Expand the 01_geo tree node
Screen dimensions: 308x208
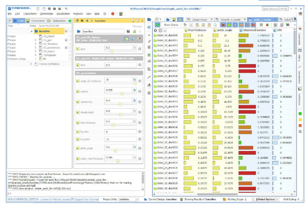coord(36,40)
